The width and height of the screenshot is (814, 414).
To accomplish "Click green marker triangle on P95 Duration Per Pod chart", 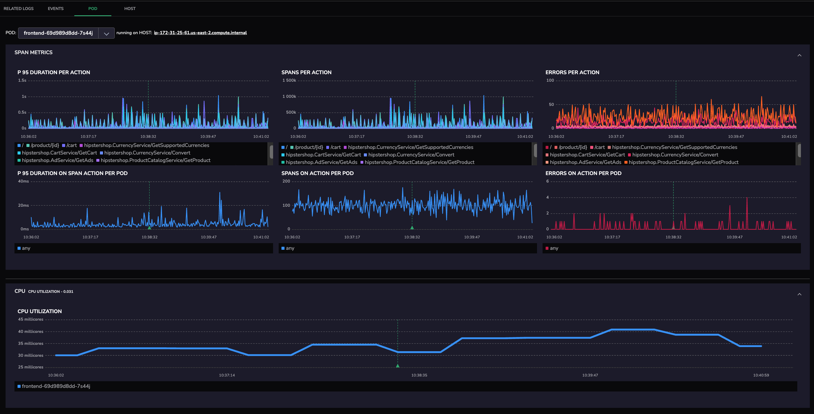I will pos(149,227).
